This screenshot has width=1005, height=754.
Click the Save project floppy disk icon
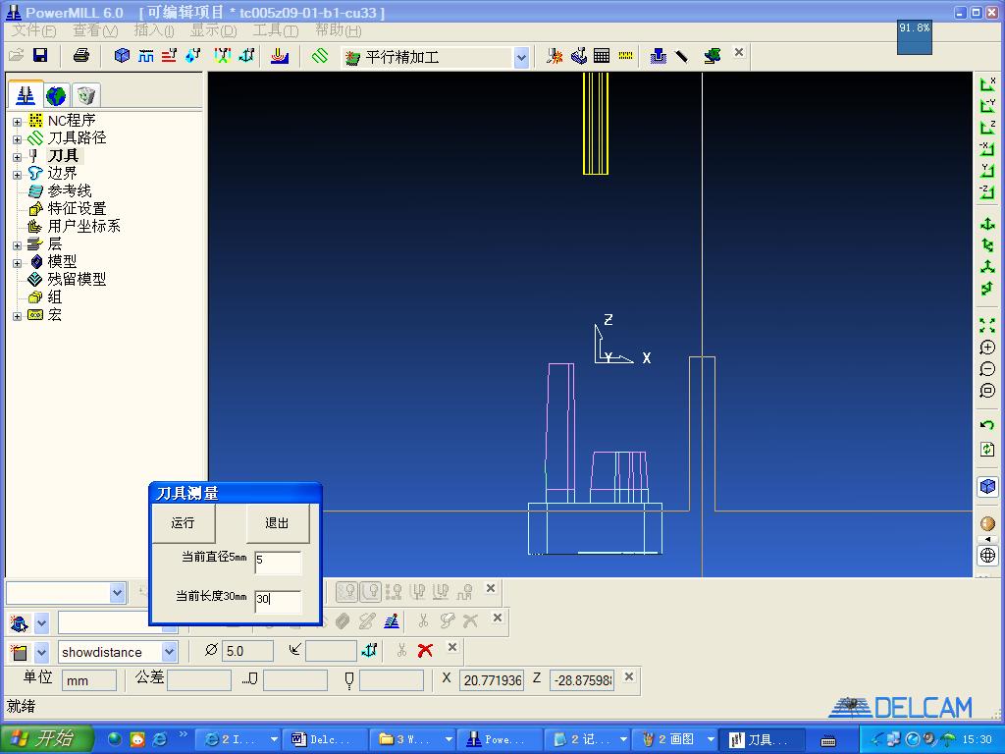[x=40, y=55]
